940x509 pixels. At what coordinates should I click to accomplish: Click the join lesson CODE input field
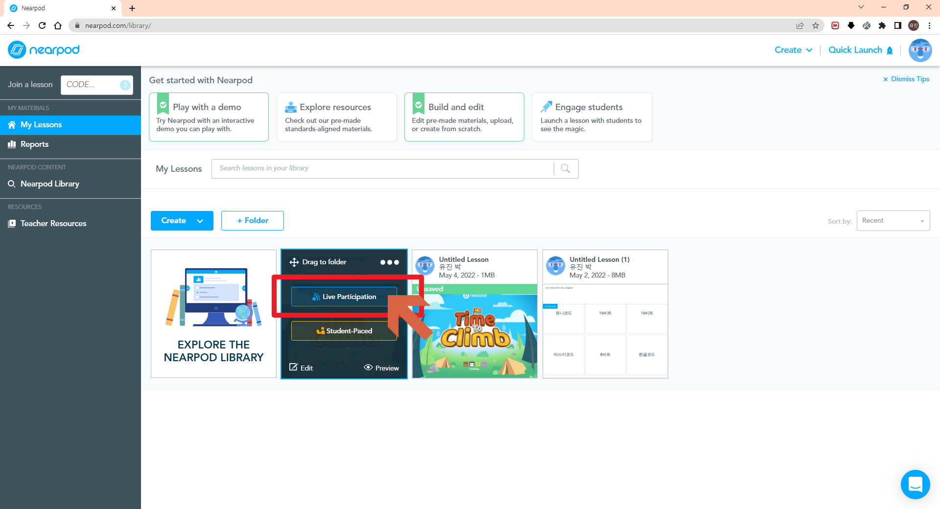tap(91, 85)
